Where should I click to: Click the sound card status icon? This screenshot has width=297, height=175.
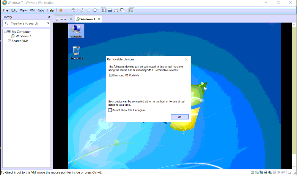tap(270, 172)
